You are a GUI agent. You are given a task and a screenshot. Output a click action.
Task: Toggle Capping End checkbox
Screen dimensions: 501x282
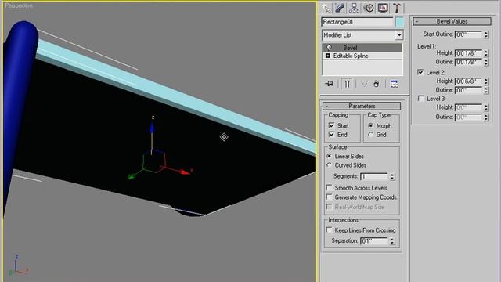(331, 134)
